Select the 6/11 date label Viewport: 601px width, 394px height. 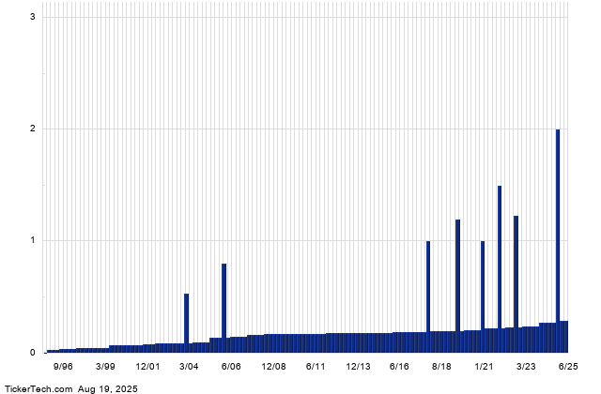coord(316,367)
